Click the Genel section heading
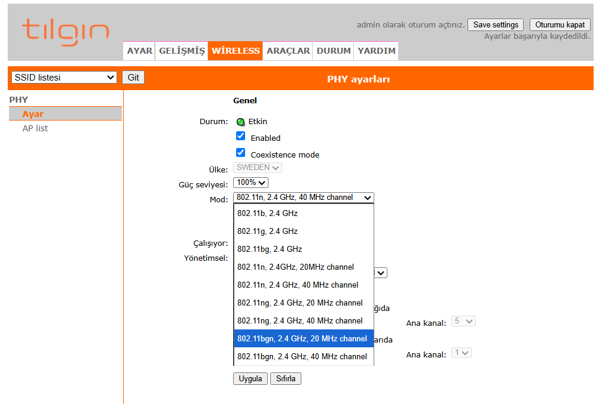The width and height of the screenshot is (599, 404). click(x=245, y=101)
